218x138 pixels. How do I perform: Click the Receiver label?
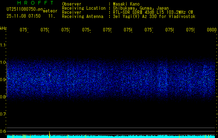click(x=72, y=12)
